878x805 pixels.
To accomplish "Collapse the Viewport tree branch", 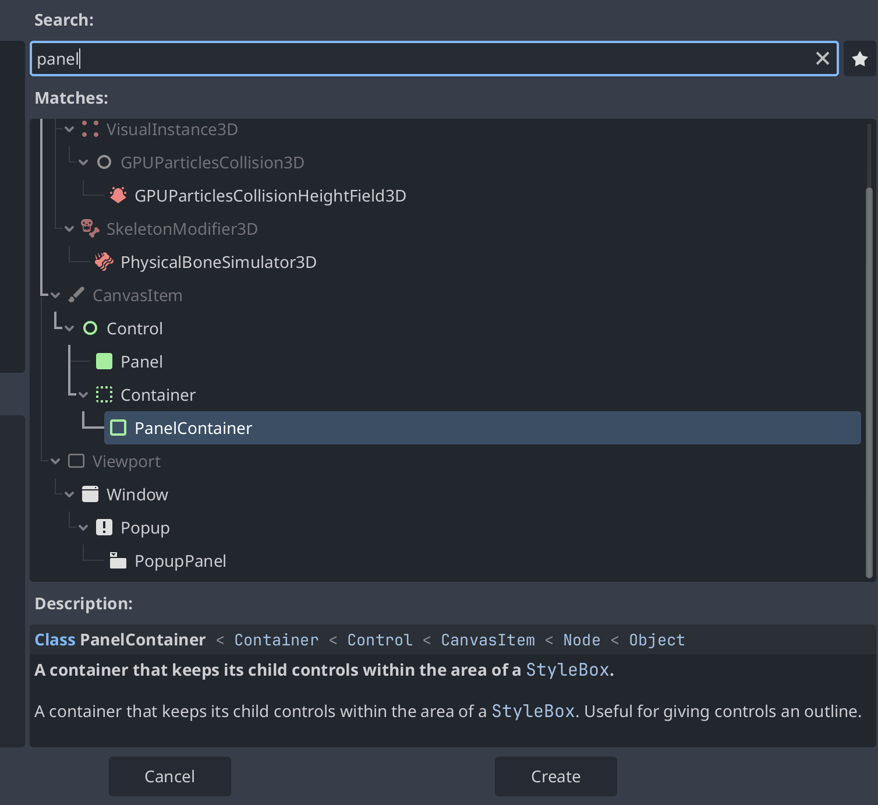I will click(55, 461).
